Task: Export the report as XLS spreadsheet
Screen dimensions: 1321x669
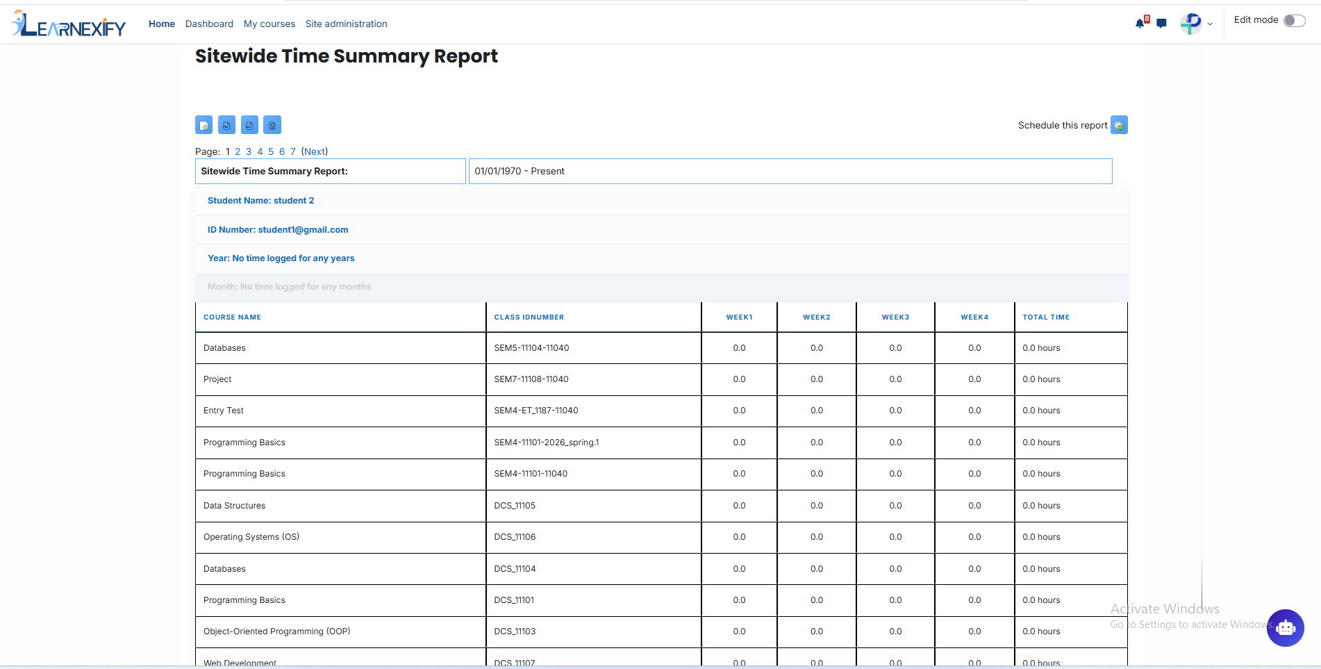Action: click(x=249, y=125)
